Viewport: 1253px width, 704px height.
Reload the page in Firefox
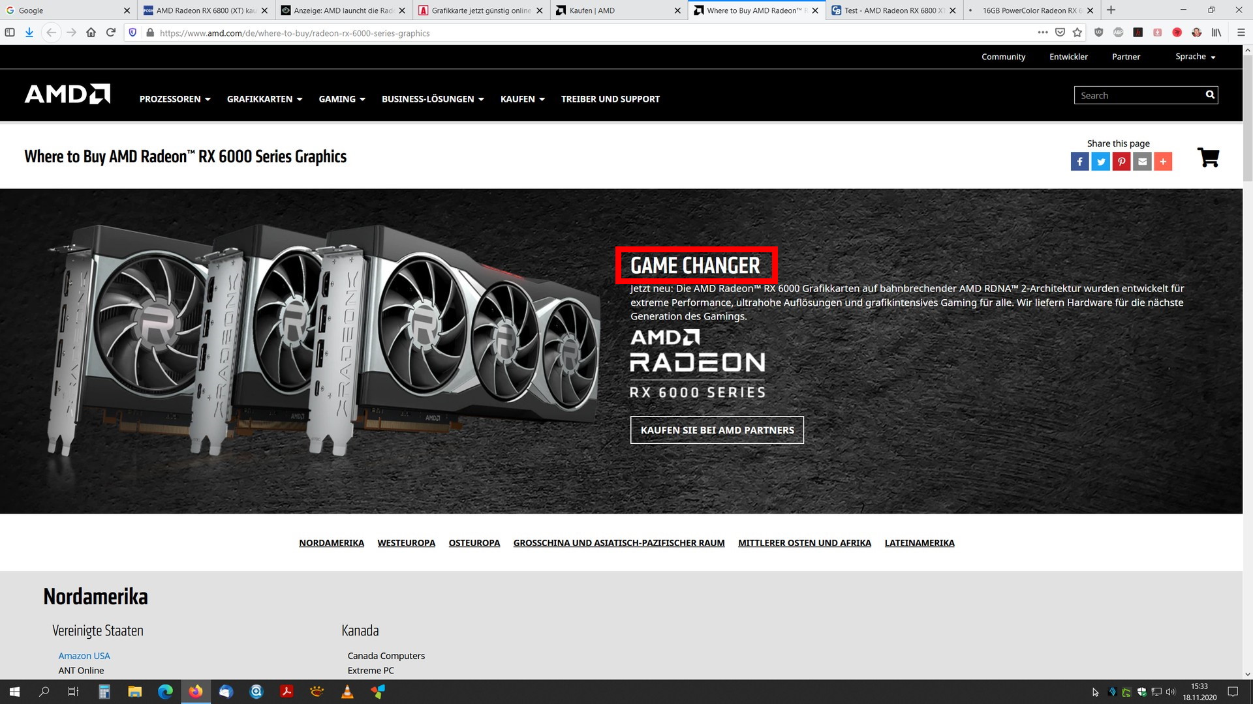tap(111, 33)
